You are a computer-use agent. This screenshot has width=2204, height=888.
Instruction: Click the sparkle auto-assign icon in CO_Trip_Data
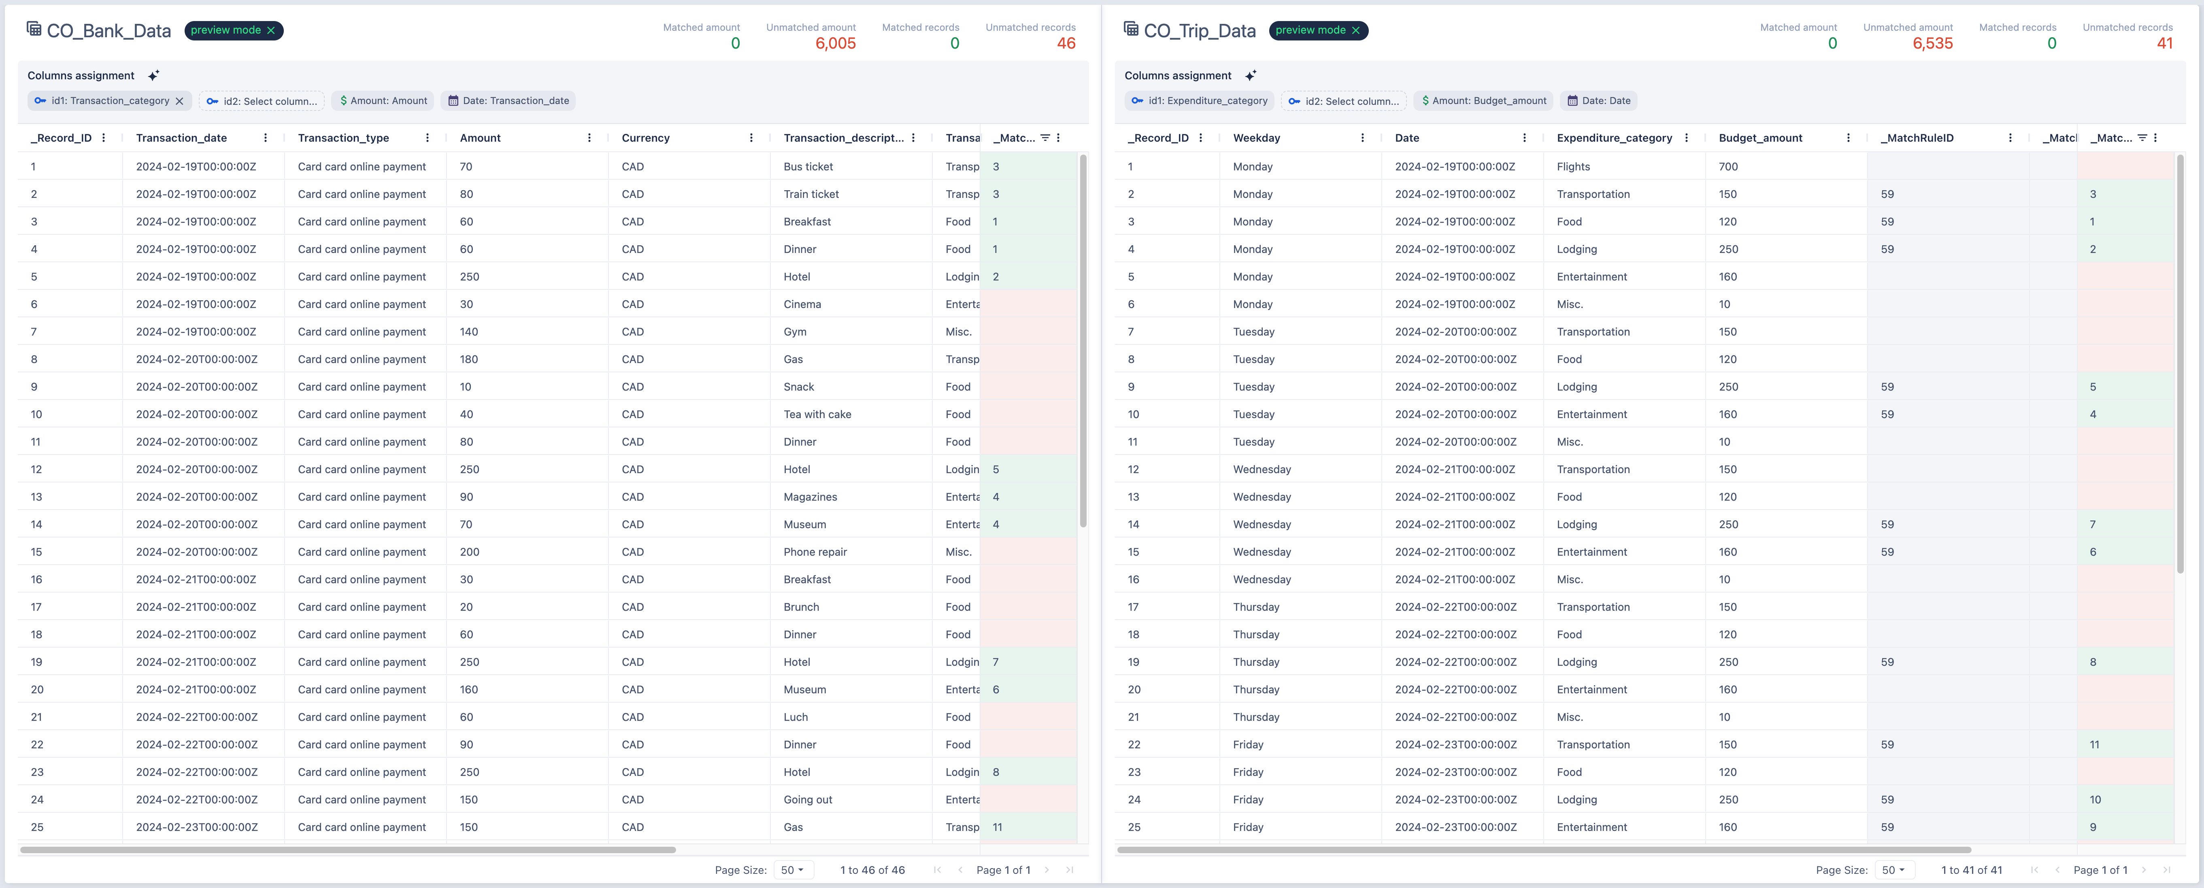tap(1250, 76)
